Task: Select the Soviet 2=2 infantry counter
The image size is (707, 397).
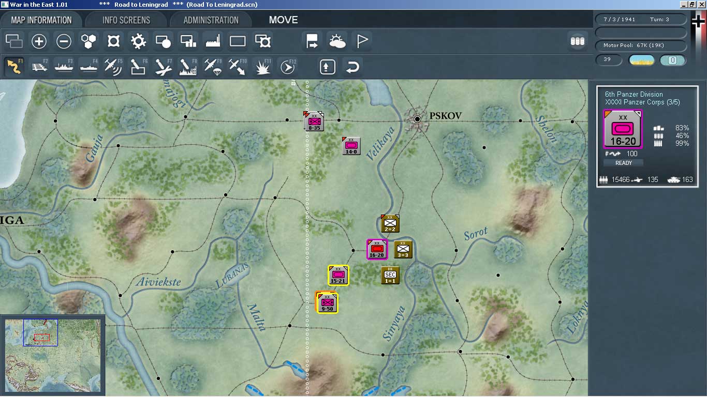Action: point(390,223)
